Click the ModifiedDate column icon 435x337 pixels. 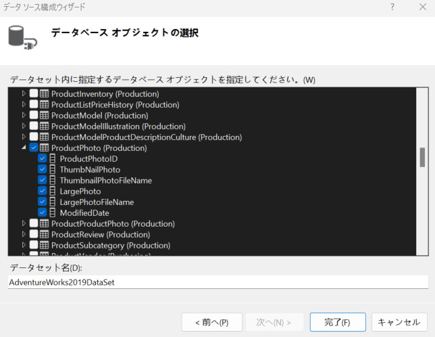pyautogui.click(x=53, y=213)
